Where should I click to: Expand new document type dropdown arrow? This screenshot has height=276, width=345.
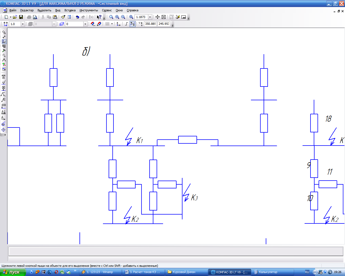click(11, 17)
